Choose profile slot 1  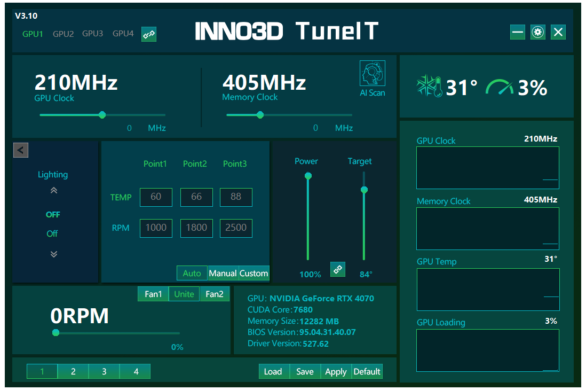(42, 371)
